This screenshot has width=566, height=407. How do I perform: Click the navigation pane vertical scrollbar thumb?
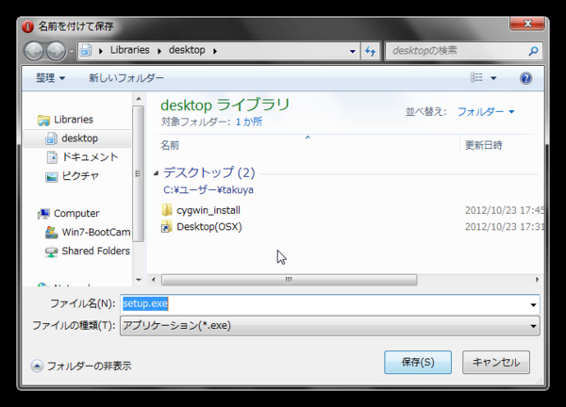[x=139, y=173]
